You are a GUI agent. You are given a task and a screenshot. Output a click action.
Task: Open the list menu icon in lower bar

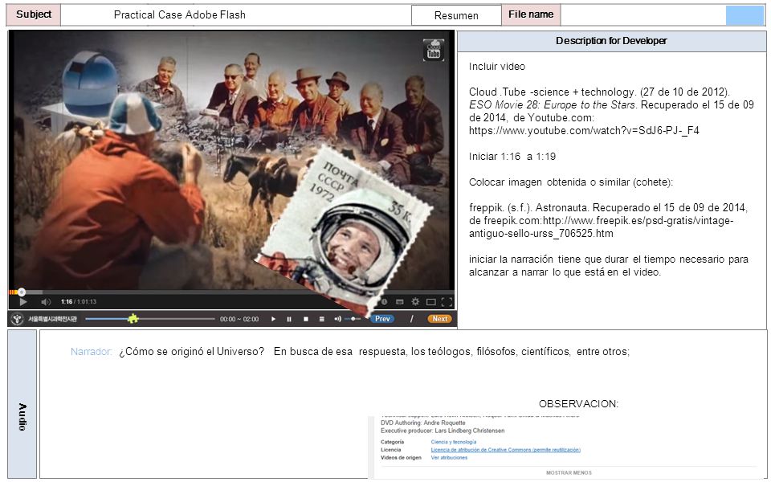(321, 319)
